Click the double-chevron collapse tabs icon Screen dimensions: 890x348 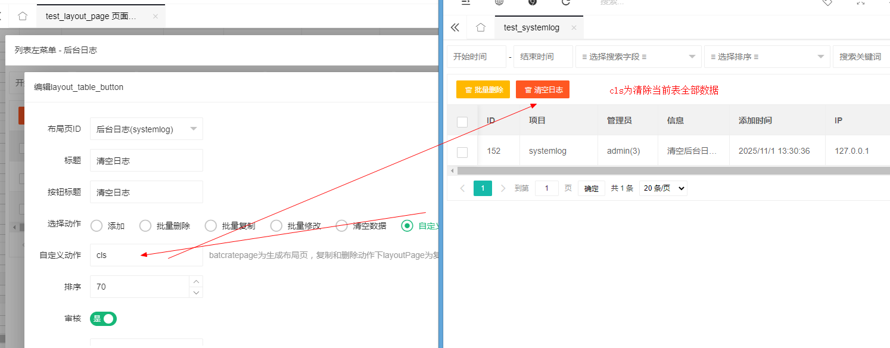coord(455,27)
